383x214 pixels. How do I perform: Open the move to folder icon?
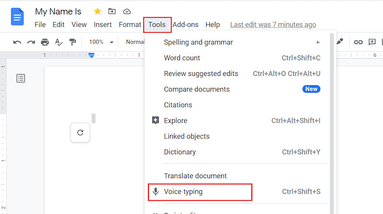(112, 11)
